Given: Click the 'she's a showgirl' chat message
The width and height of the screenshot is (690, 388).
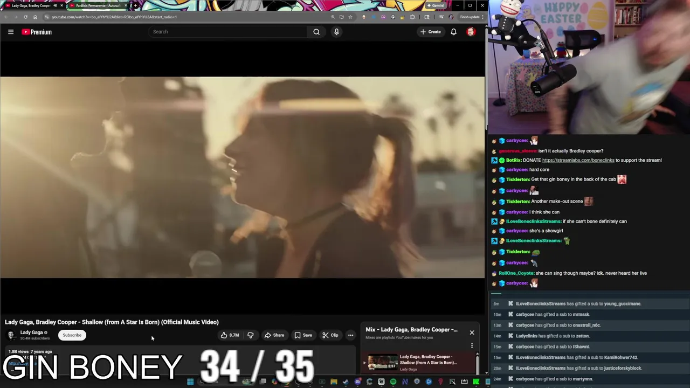Looking at the screenshot, I should click(x=546, y=231).
